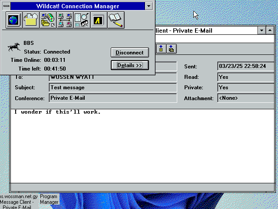Screen dimensions: 278x209
Task: Click the Read field showing Yes
Action: pyautogui.click(x=246, y=77)
